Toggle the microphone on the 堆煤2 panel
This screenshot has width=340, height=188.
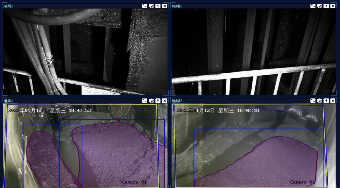(x=326, y=101)
